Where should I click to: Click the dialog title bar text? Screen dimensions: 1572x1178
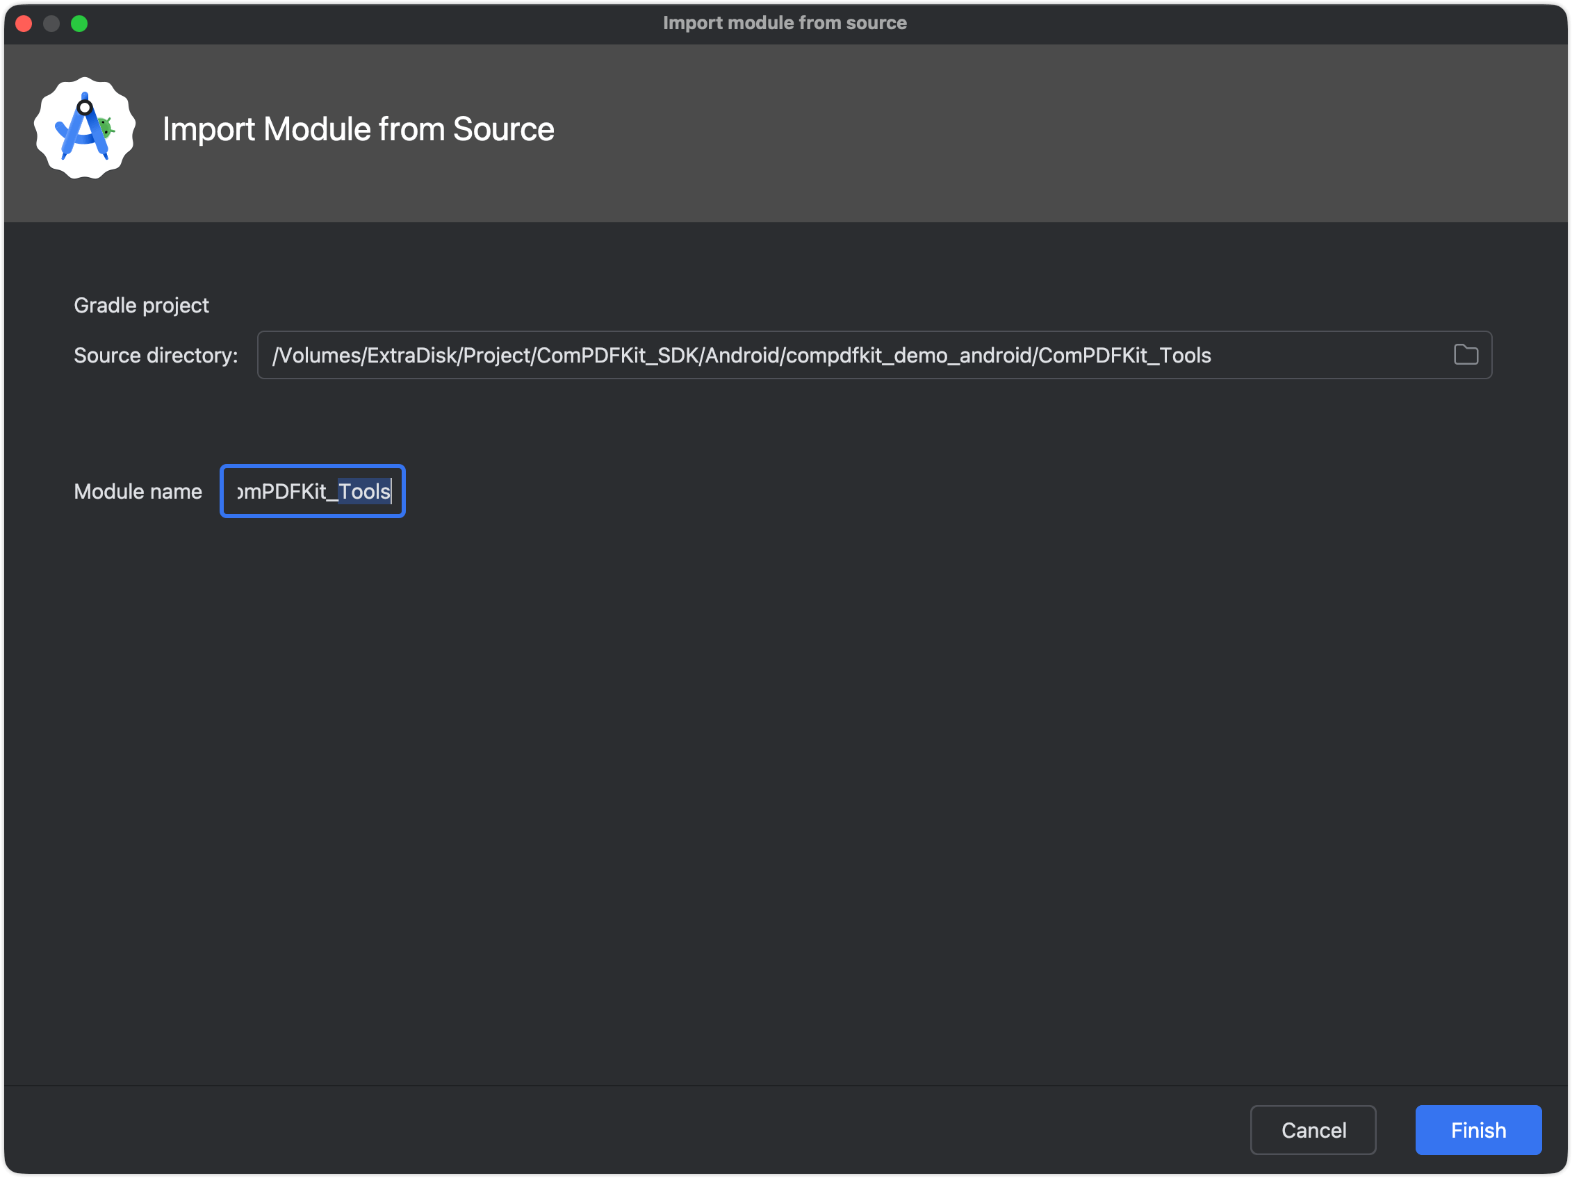(785, 22)
